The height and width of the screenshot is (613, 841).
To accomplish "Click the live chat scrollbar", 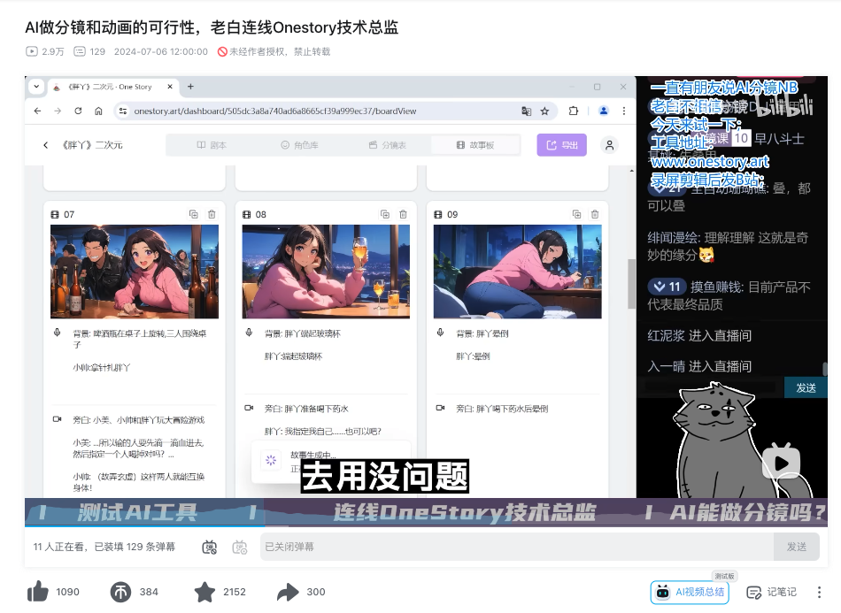I will [x=824, y=369].
